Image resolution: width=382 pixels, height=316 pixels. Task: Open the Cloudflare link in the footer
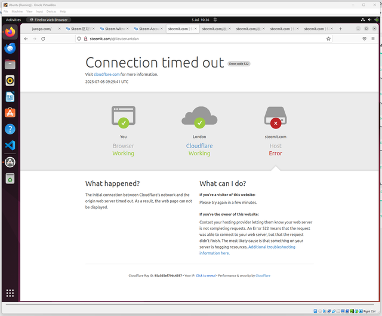[263, 275]
